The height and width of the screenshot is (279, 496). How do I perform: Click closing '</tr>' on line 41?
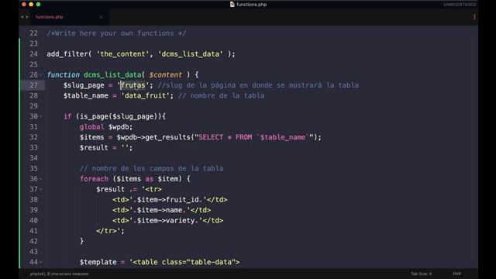coord(106,231)
